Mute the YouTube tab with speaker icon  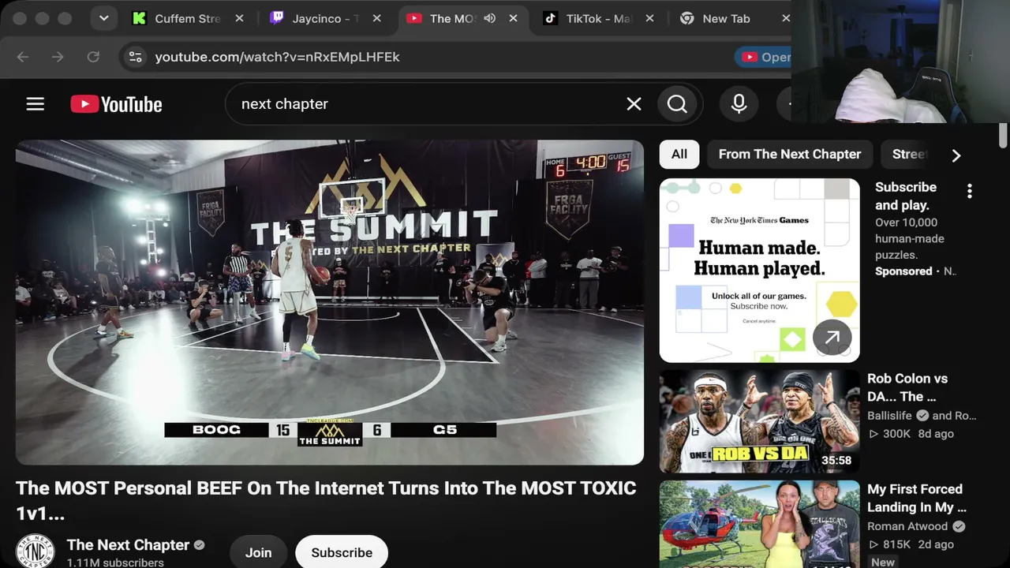point(489,18)
